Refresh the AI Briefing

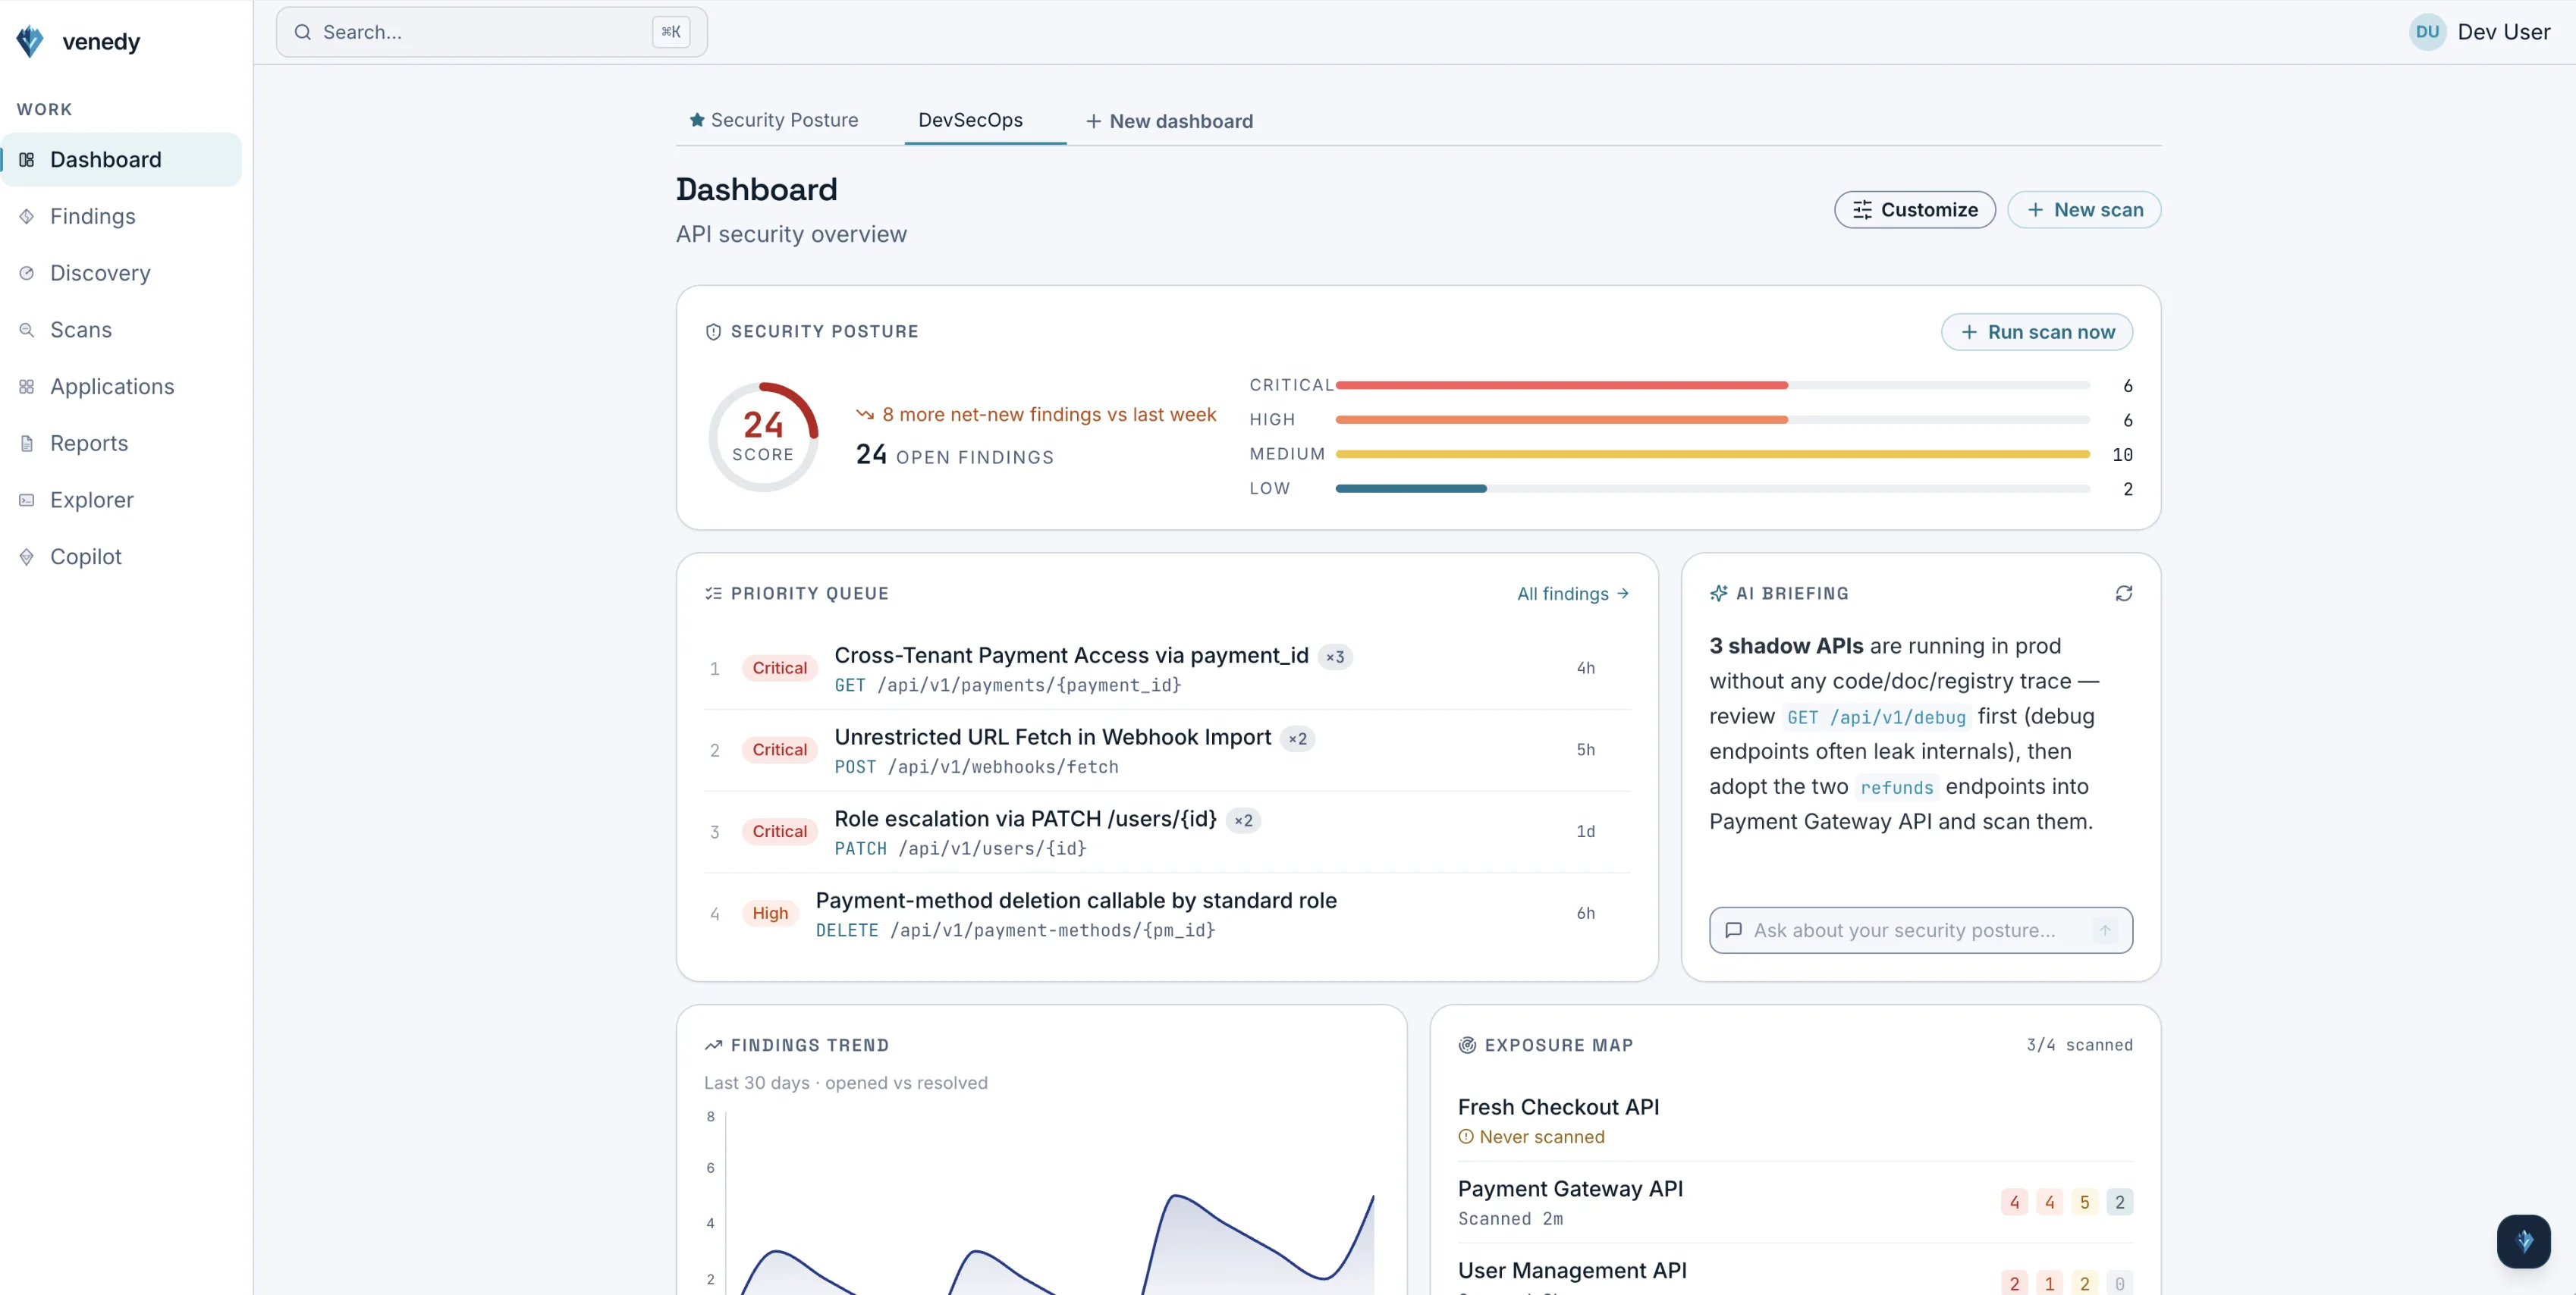pos(2123,594)
